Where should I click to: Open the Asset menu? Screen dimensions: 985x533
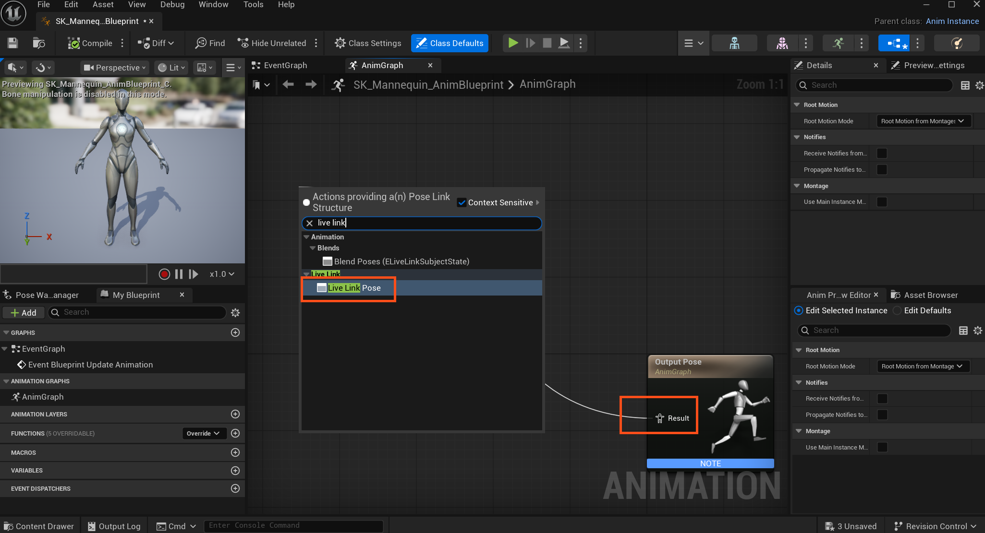(x=103, y=4)
